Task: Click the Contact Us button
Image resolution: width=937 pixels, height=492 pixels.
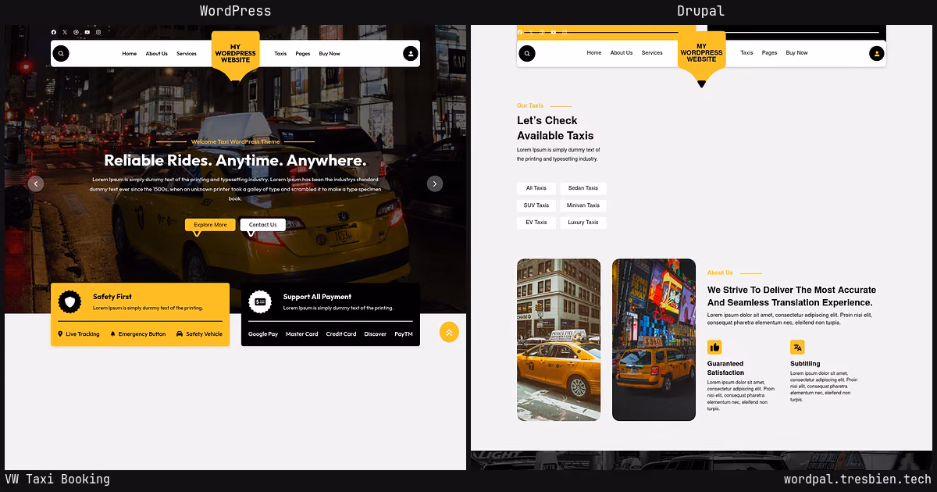Action: coord(263,225)
